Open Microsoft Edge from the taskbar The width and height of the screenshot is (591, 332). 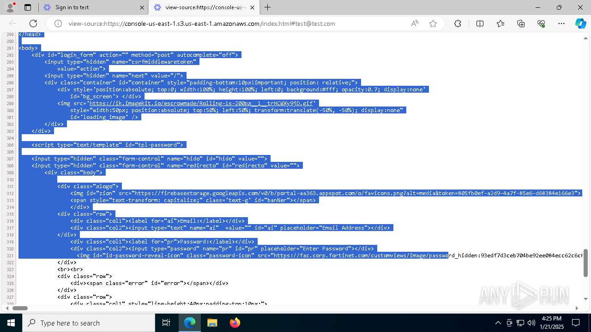pos(190,323)
